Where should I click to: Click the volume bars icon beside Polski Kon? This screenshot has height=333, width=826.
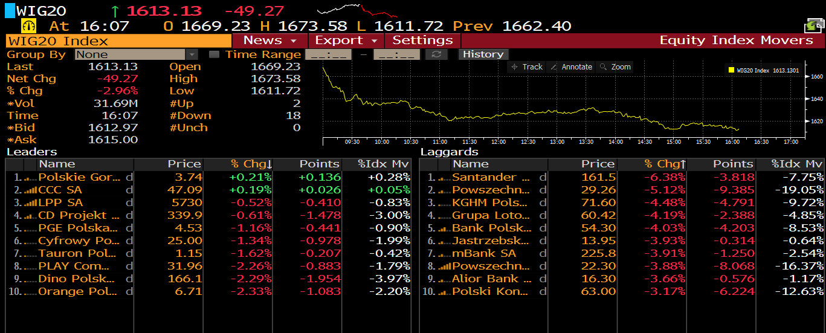tap(444, 292)
